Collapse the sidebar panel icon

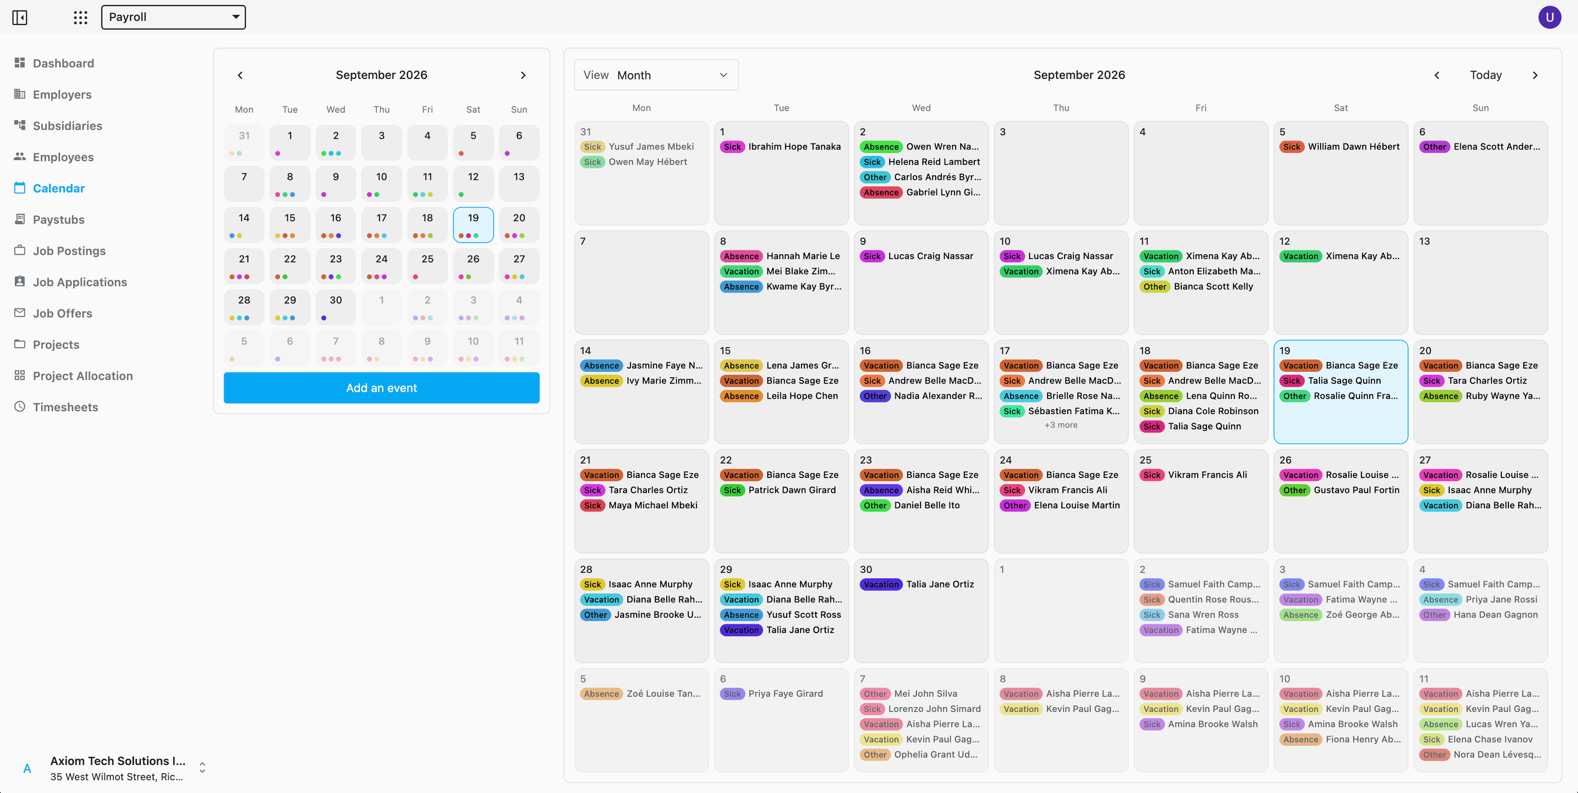click(x=20, y=17)
